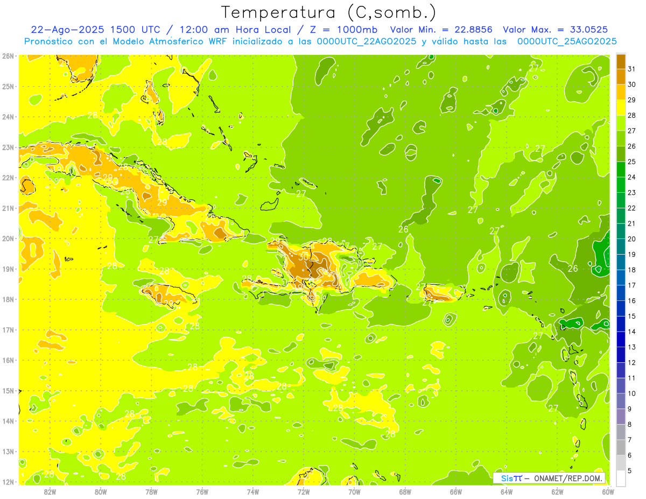The width and height of the screenshot is (646, 499).
Task: Click the latitude label "22N"
Action: click(8, 177)
